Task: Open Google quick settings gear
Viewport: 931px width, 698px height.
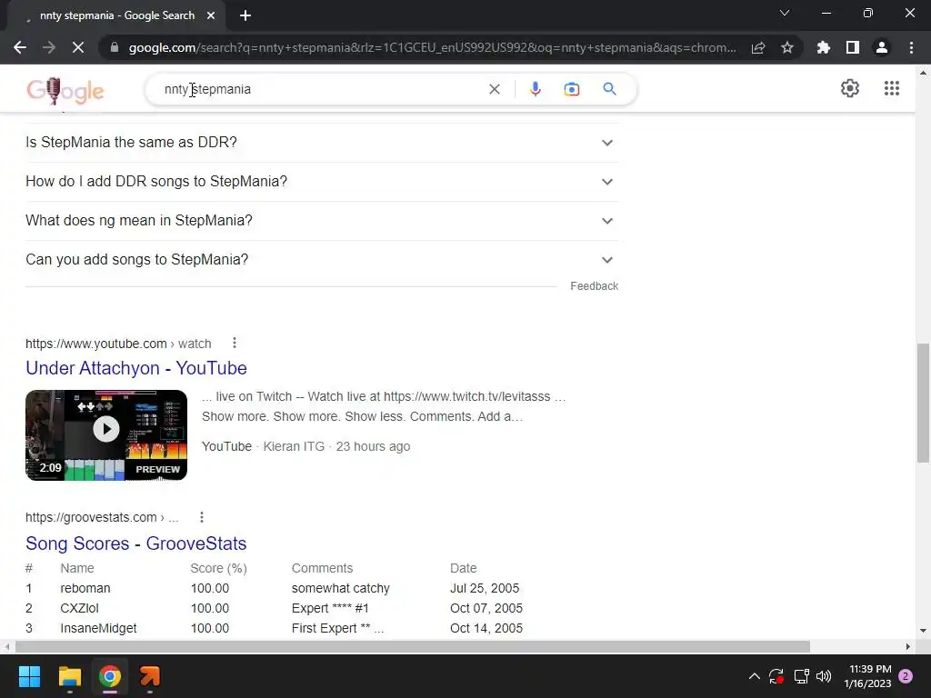Action: click(850, 88)
